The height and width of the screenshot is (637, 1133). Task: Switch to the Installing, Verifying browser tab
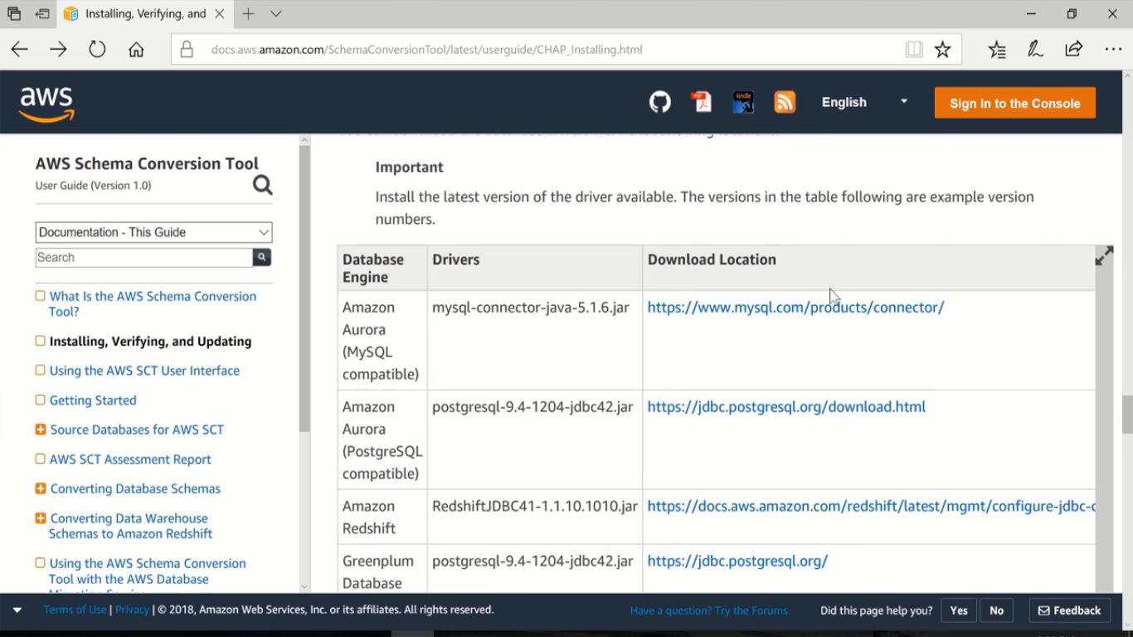pyautogui.click(x=143, y=14)
